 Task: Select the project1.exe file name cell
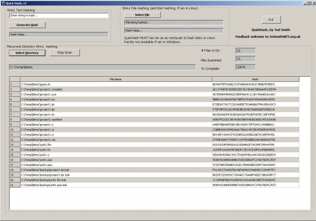pyautogui.click(x=116, y=95)
